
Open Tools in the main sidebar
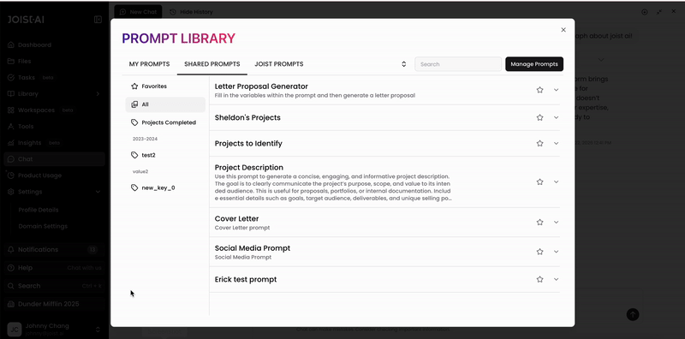pyautogui.click(x=54, y=126)
